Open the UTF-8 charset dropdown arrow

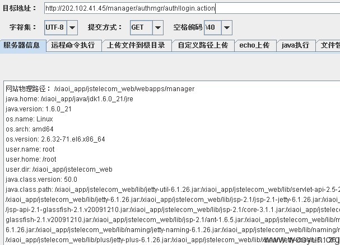(x=72, y=27)
